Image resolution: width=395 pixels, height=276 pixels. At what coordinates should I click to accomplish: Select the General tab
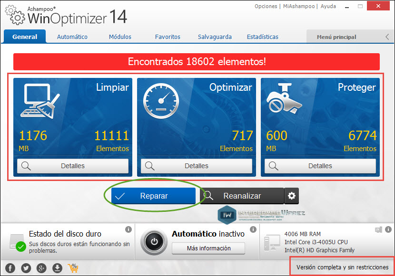25,37
